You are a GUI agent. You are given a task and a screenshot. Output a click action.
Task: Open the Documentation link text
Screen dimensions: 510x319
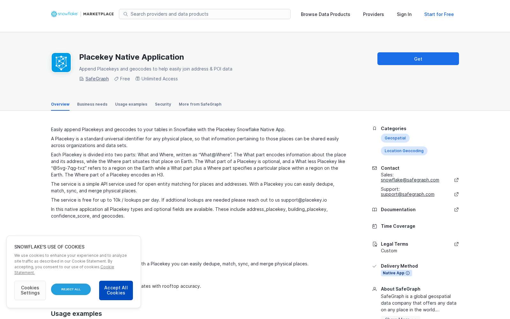[x=398, y=210]
